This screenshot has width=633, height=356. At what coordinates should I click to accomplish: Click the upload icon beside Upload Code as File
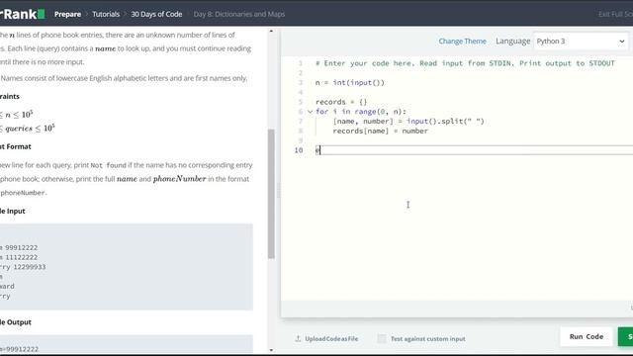[298, 338]
